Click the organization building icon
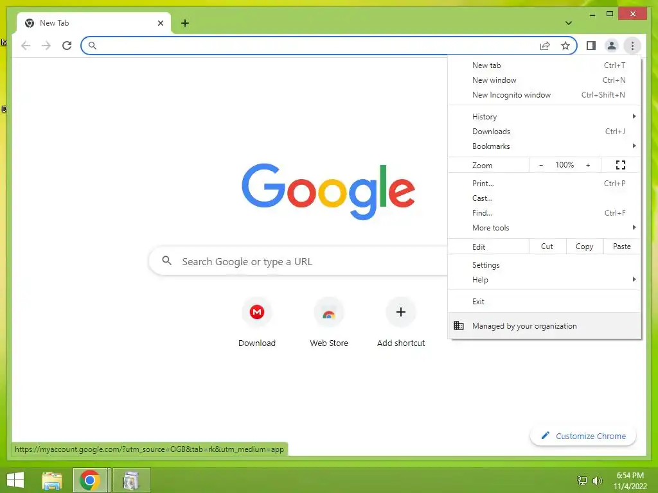This screenshot has width=658, height=493. pyautogui.click(x=459, y=325)
